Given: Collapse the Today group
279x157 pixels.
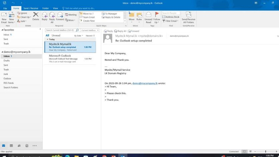Looking at the screenshot, I should pyautogui.click(x=47, y=39).
